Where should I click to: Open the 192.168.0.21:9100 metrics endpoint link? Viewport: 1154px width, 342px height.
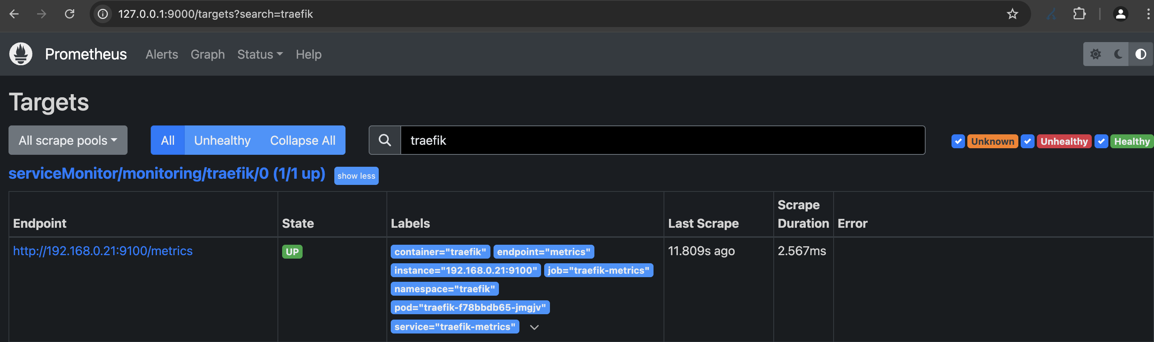[102, 251]
